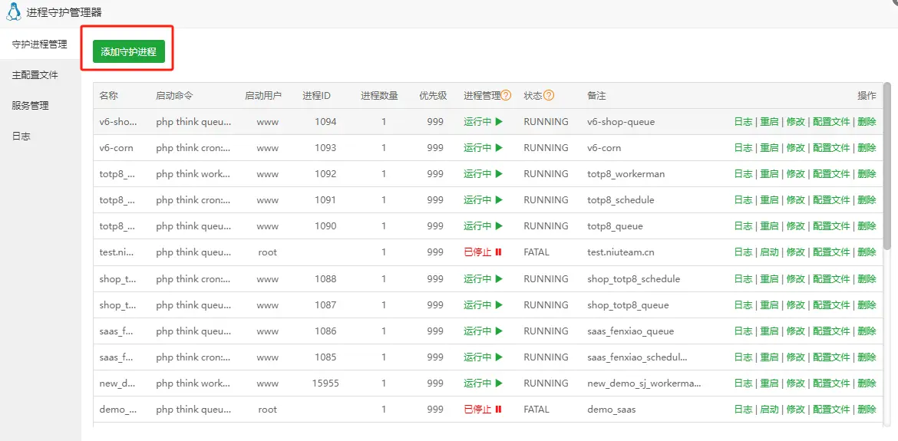Open the 主配置文件 tab
The width and height of the screenshot is (898, 441).
coord(35,75)
